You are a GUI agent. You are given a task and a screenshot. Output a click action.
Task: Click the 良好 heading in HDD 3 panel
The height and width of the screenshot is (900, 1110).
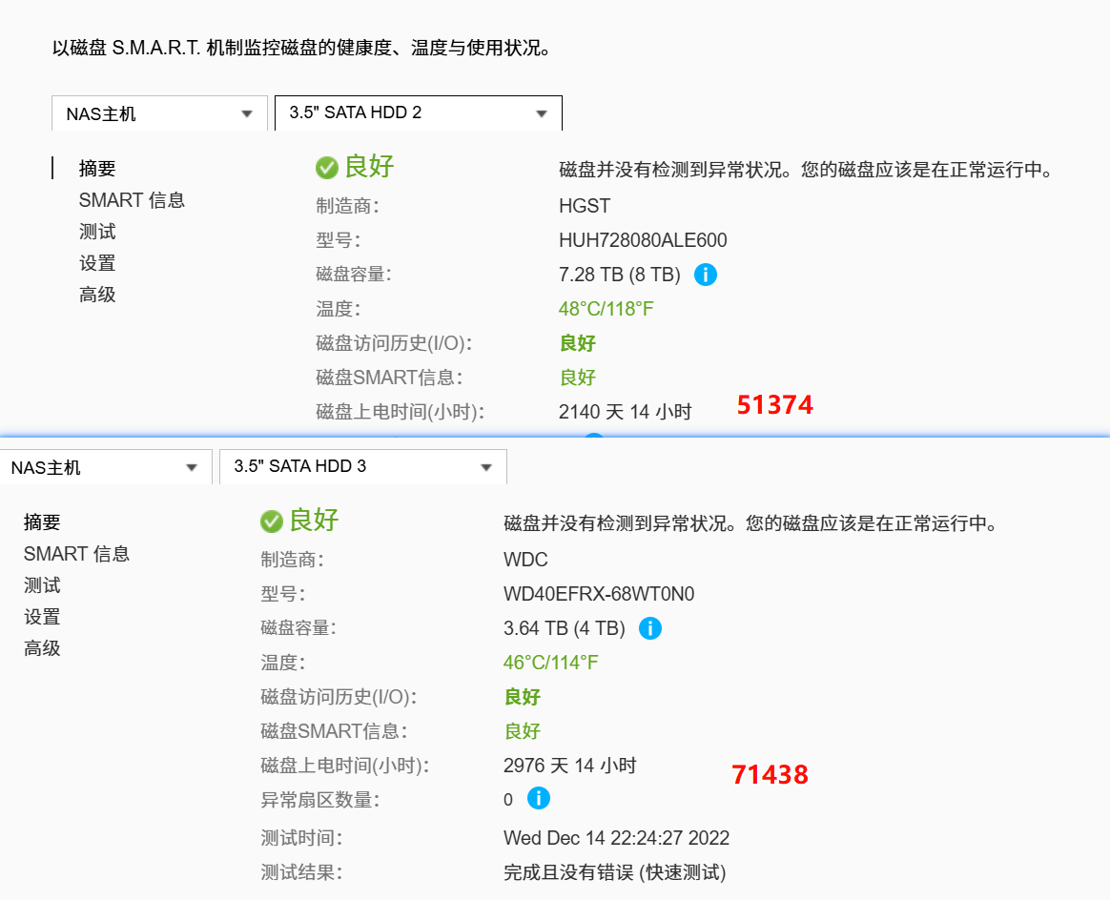[314, 521]
